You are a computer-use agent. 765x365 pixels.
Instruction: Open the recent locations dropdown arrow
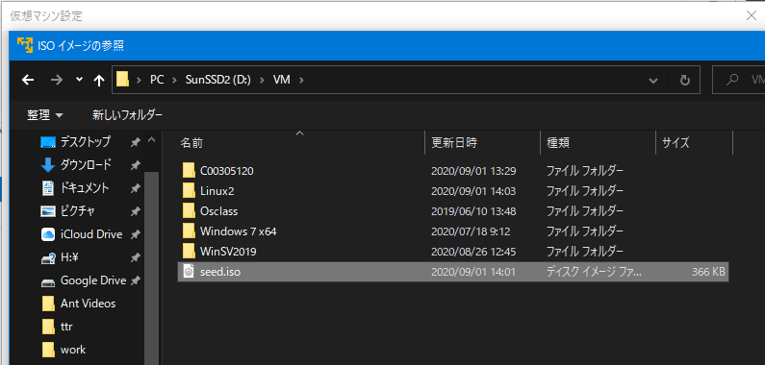[x=80, y=80]
